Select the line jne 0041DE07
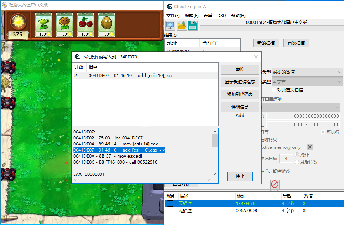 pos(108,138)
